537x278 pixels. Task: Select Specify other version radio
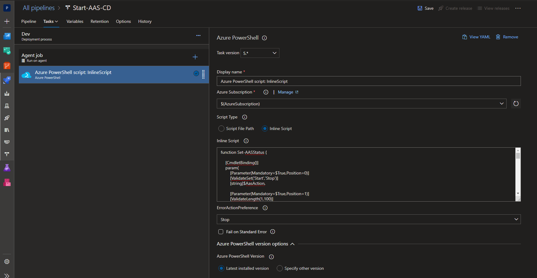pyautogui.click(x=280, y=268)
